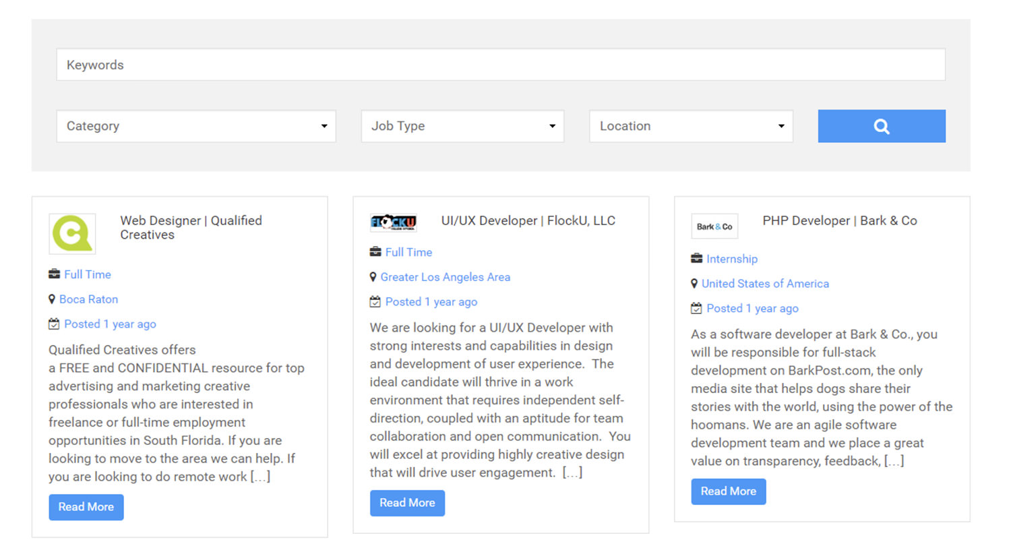Click Greater Los Angeles Area link
The image size is (1011, 552).
point(446,277)
